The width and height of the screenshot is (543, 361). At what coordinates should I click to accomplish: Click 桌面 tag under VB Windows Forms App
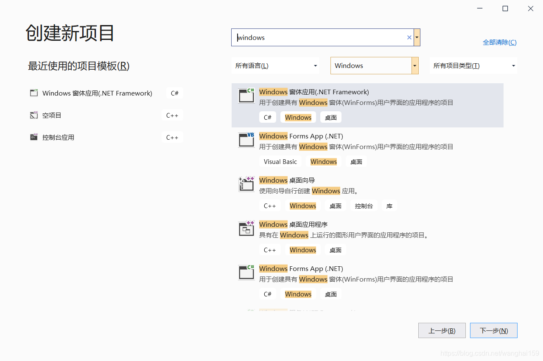(356, 162)
